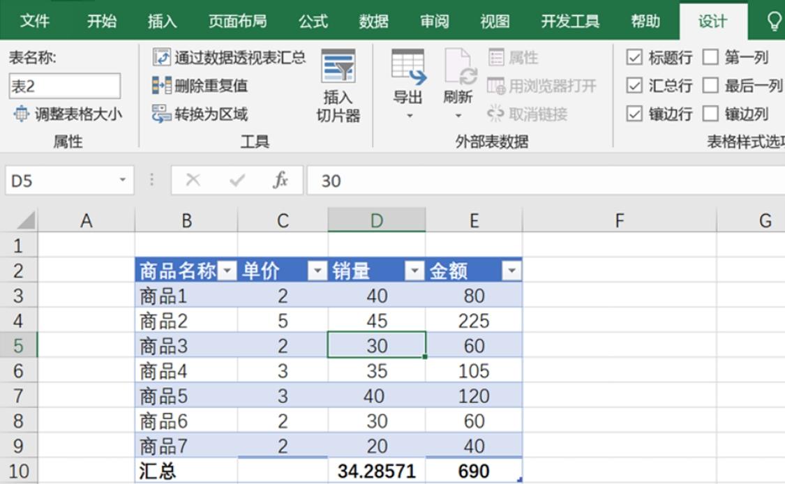Click the 表名称 input field
The width and height of the screenshot is (785, 484).
pos(64,86)
